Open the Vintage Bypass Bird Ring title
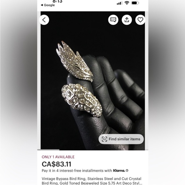The width and height of the screenshot is (185, 185). click(x=92, y=181)
